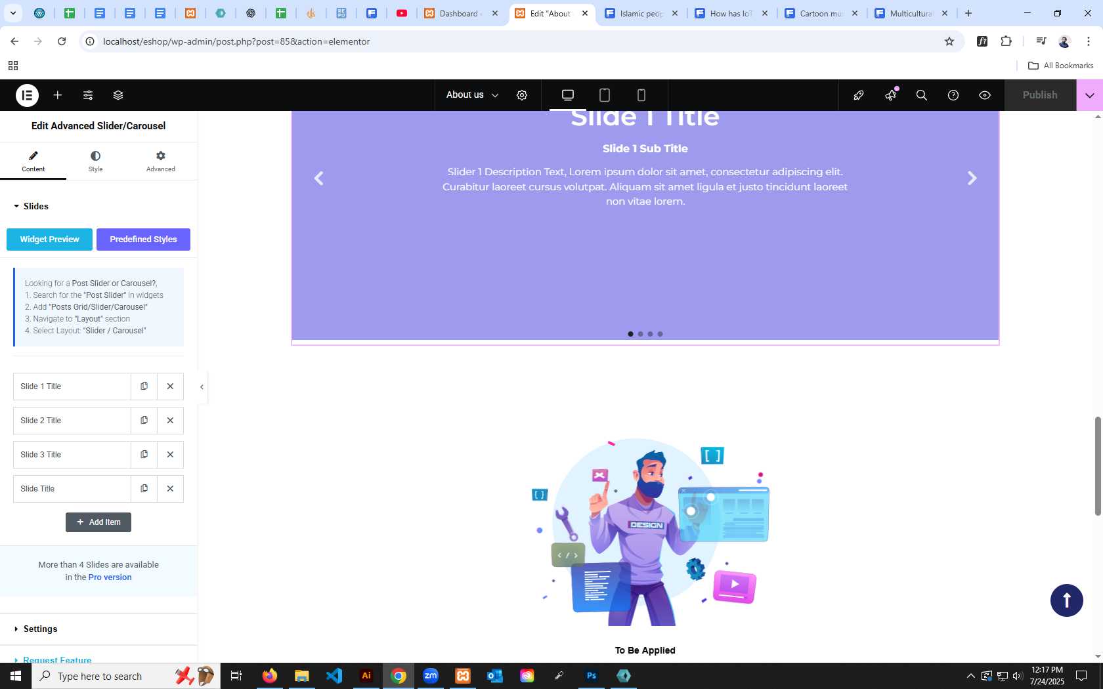Screen dimensions: 1103x689
Task: Click the scroll-to-top arrow button
Action: tap(1066, 600)
